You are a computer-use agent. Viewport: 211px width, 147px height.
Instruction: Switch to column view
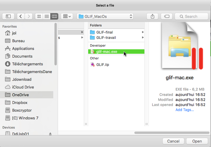(x=54, y=16)
